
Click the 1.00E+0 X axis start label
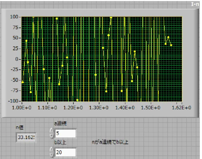click(22, 107)
